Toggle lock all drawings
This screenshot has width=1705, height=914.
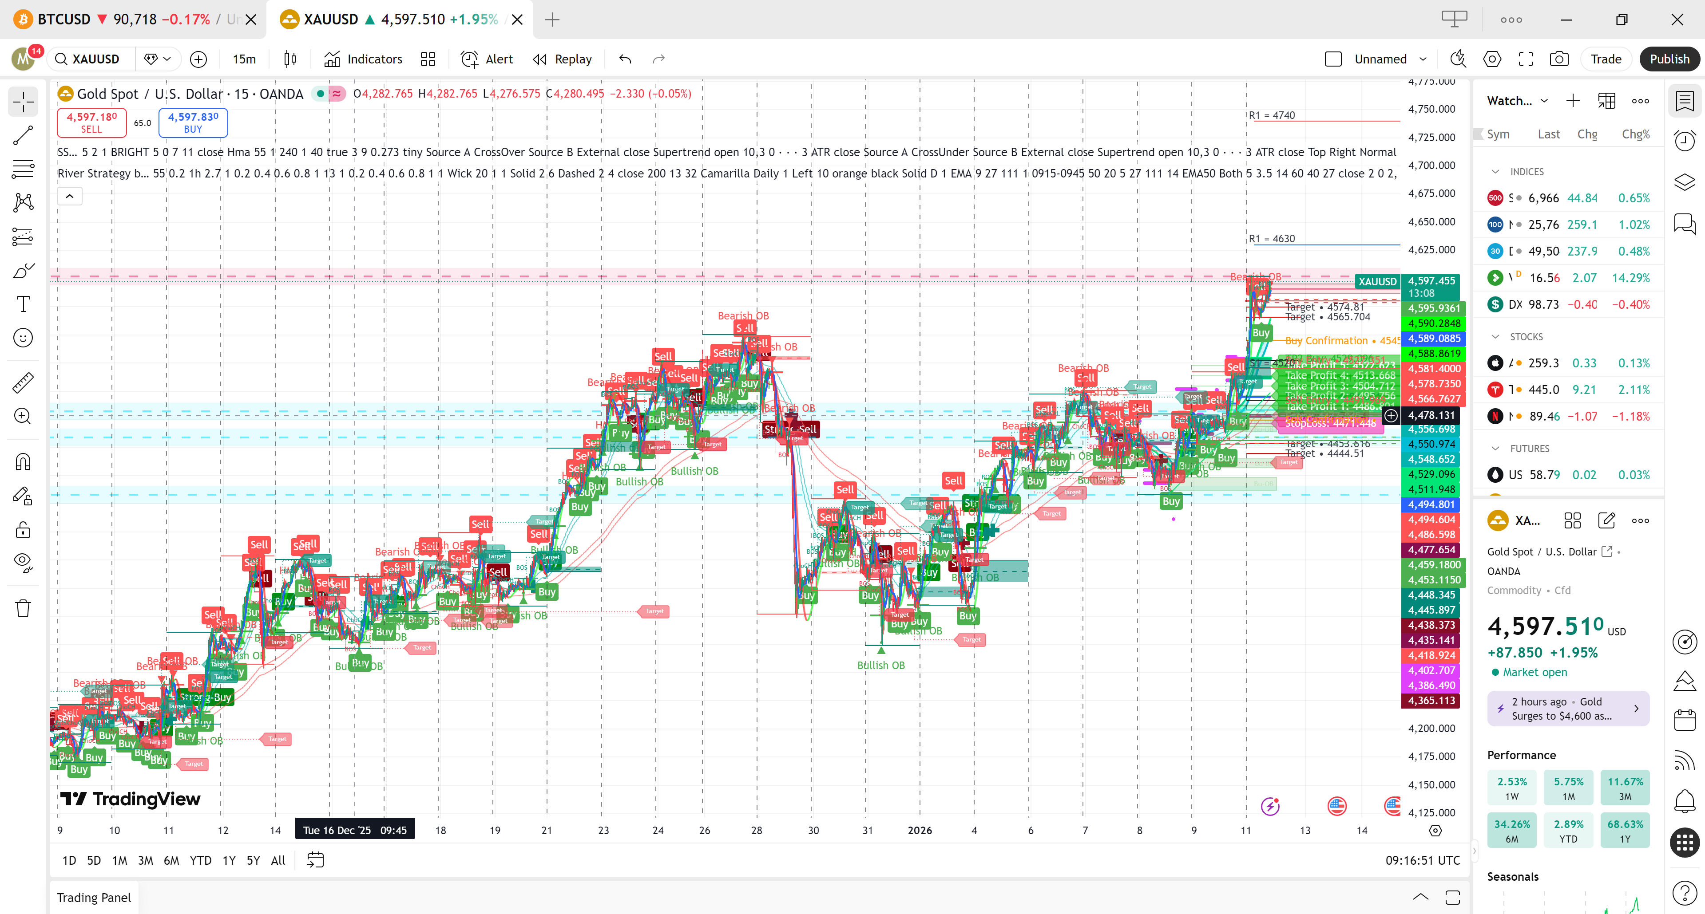[23, 530]
